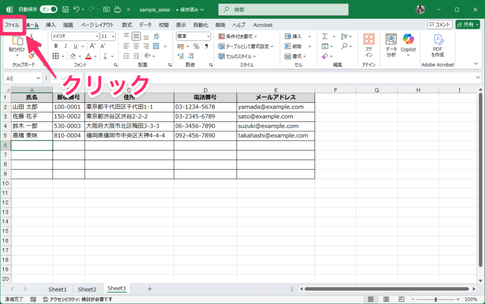Click the PDFを作成 Acrobat icon
485x304 pixels.
[438, 45]
